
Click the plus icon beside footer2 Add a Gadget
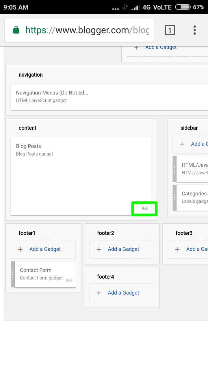pos(99,249)
